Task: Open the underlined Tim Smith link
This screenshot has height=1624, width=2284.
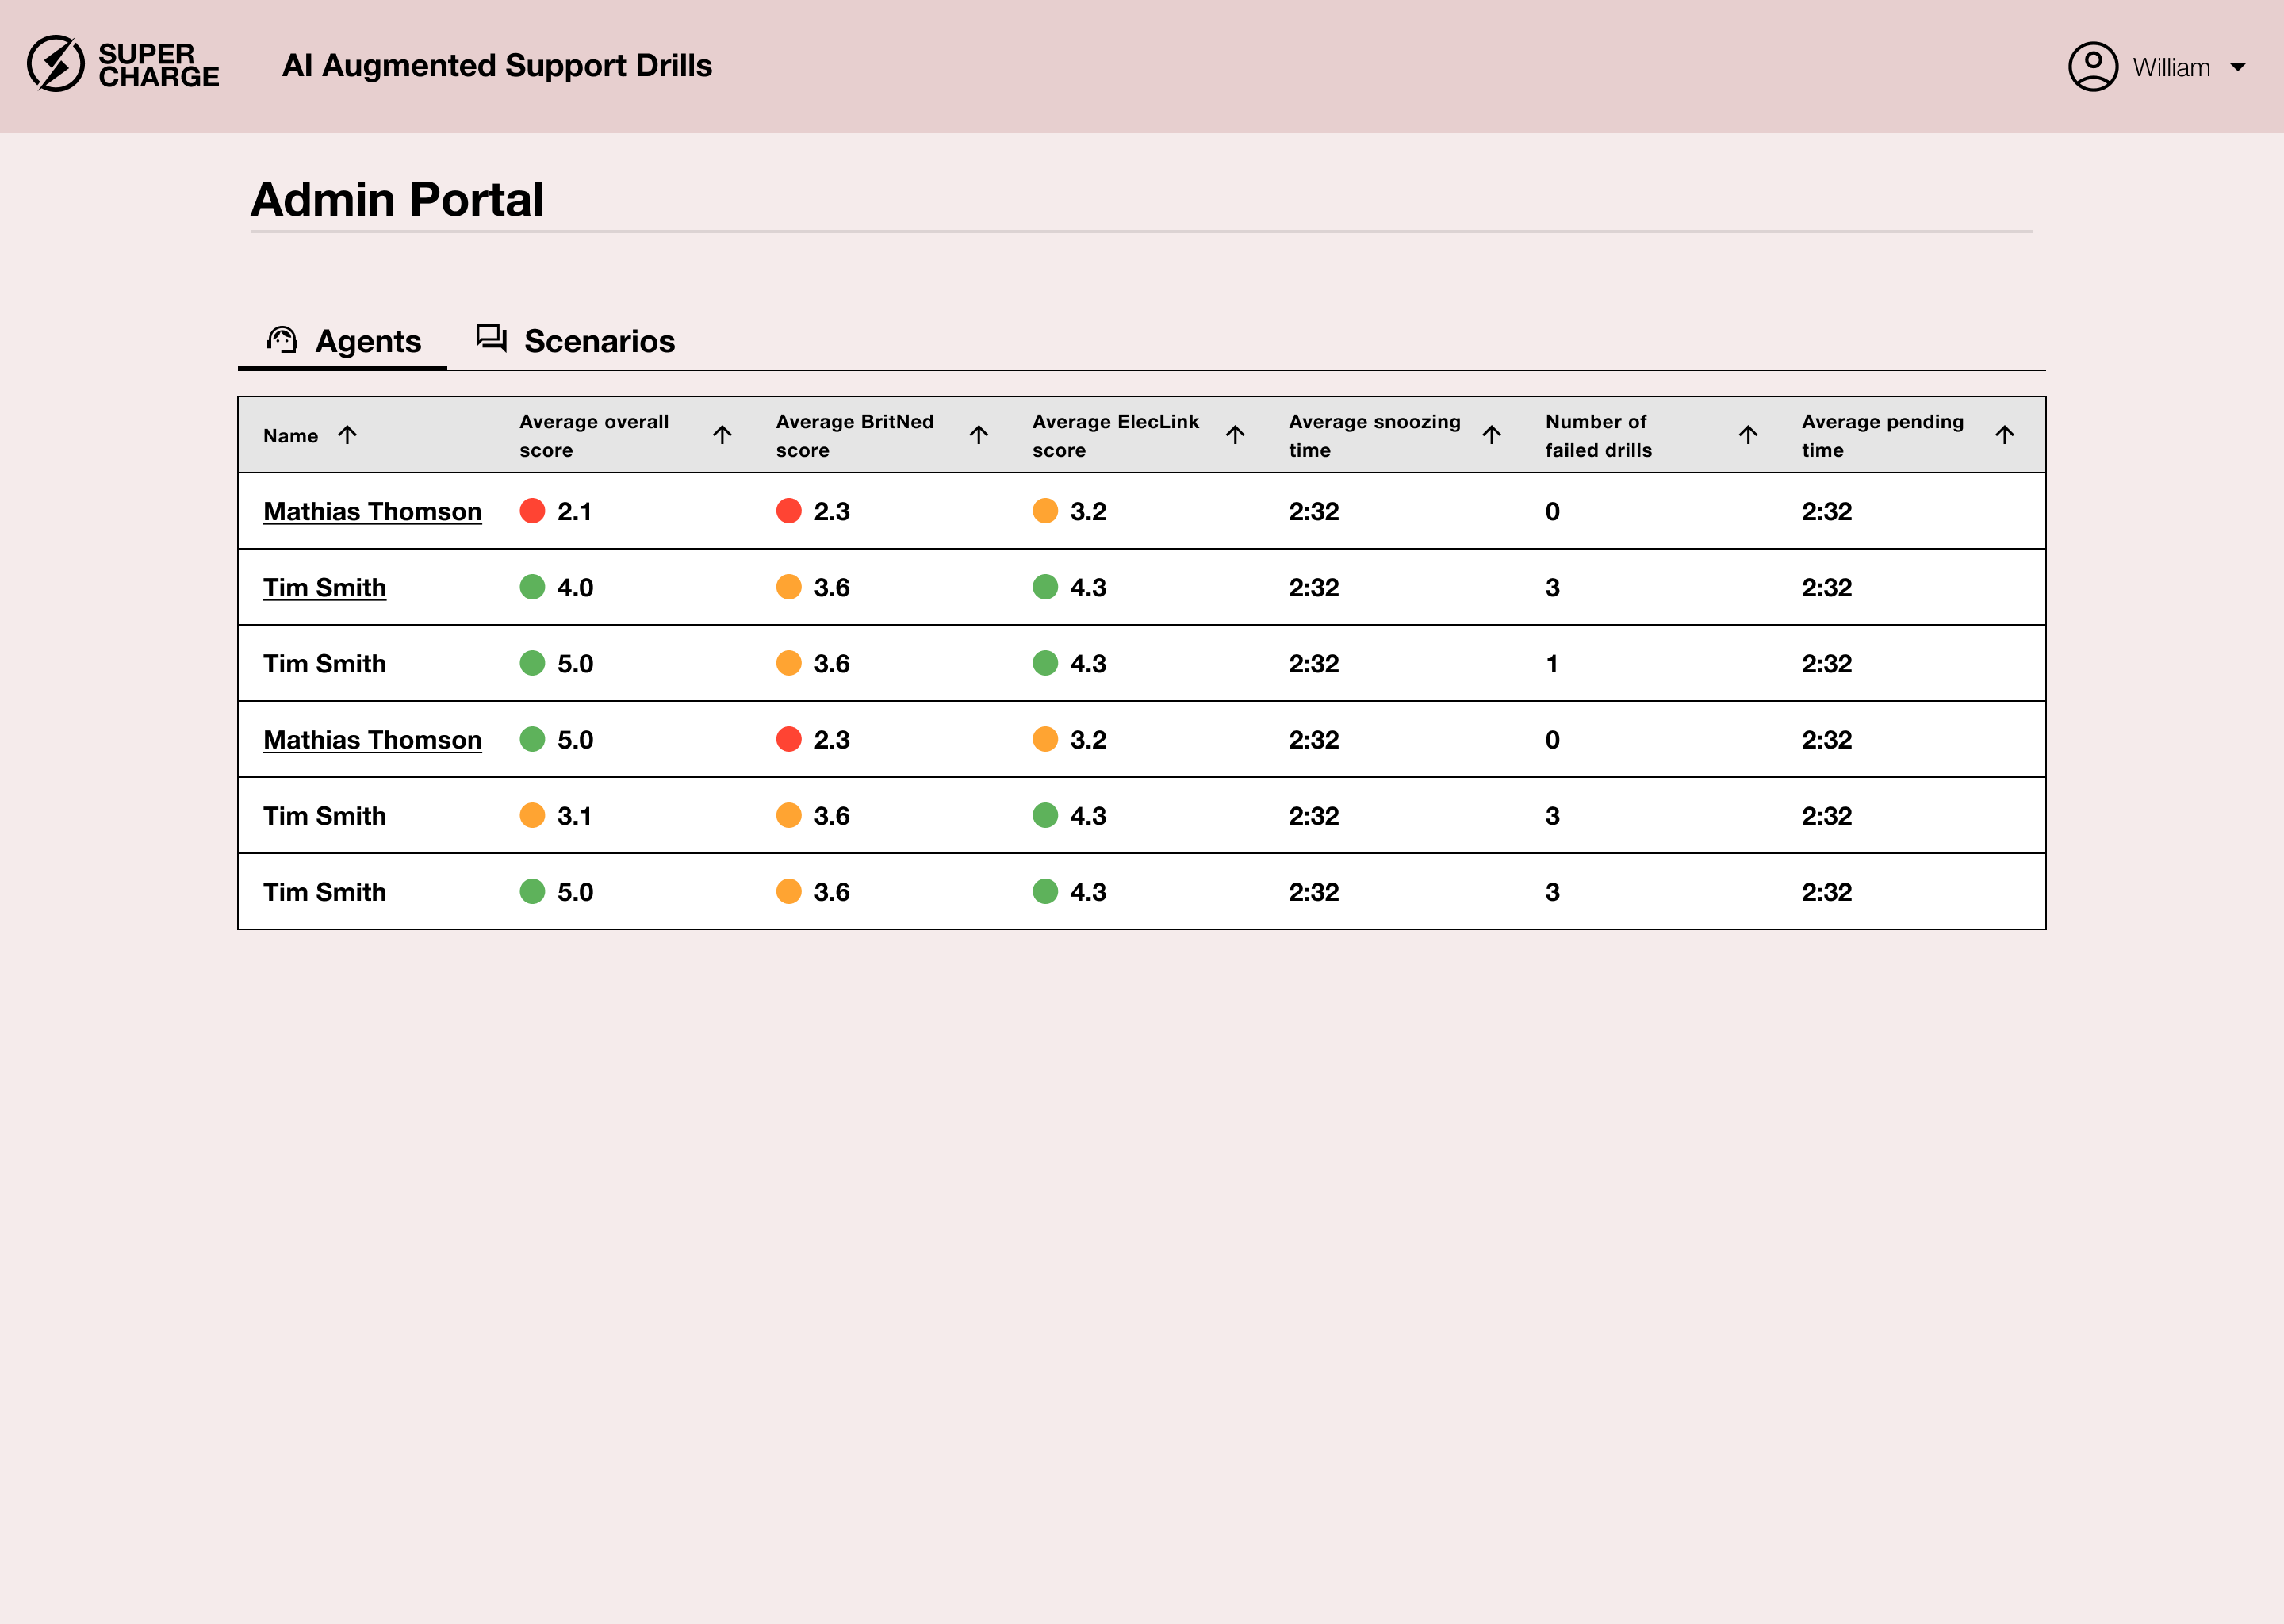Action: coord(324,587)
